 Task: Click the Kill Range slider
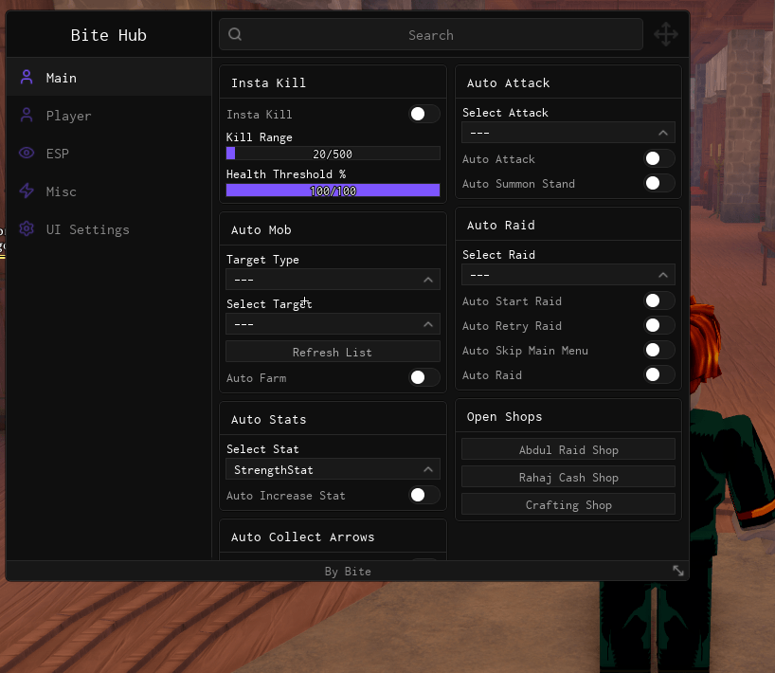[333, 154]
